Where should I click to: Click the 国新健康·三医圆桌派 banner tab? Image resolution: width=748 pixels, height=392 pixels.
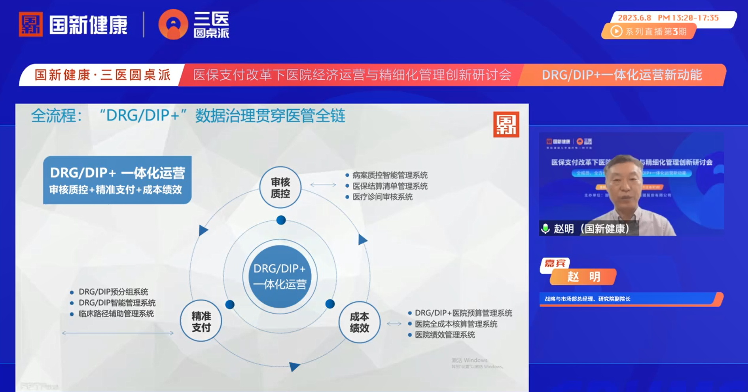tap(102, 75)
